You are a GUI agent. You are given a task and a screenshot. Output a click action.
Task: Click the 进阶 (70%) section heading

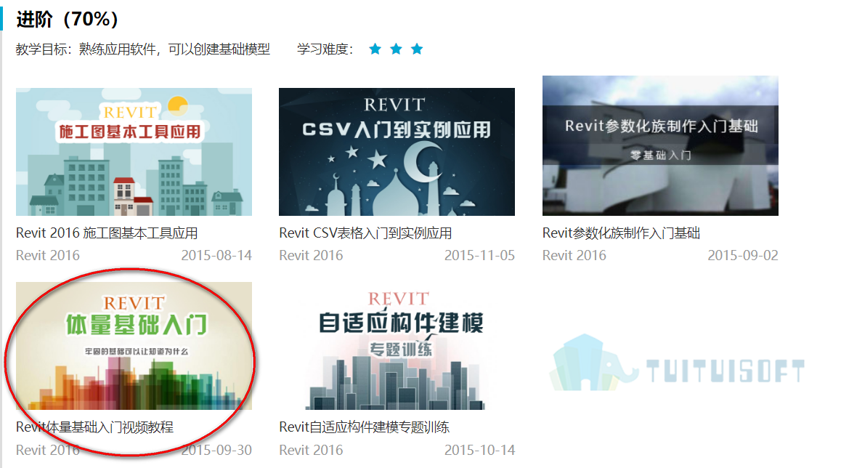(x=67, y=20)
